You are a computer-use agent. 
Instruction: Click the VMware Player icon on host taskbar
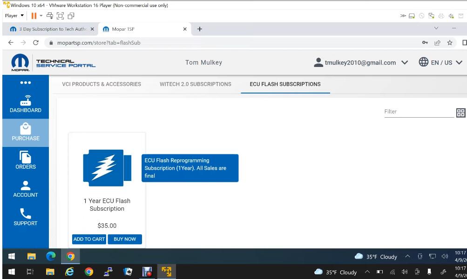coord(167,272)
